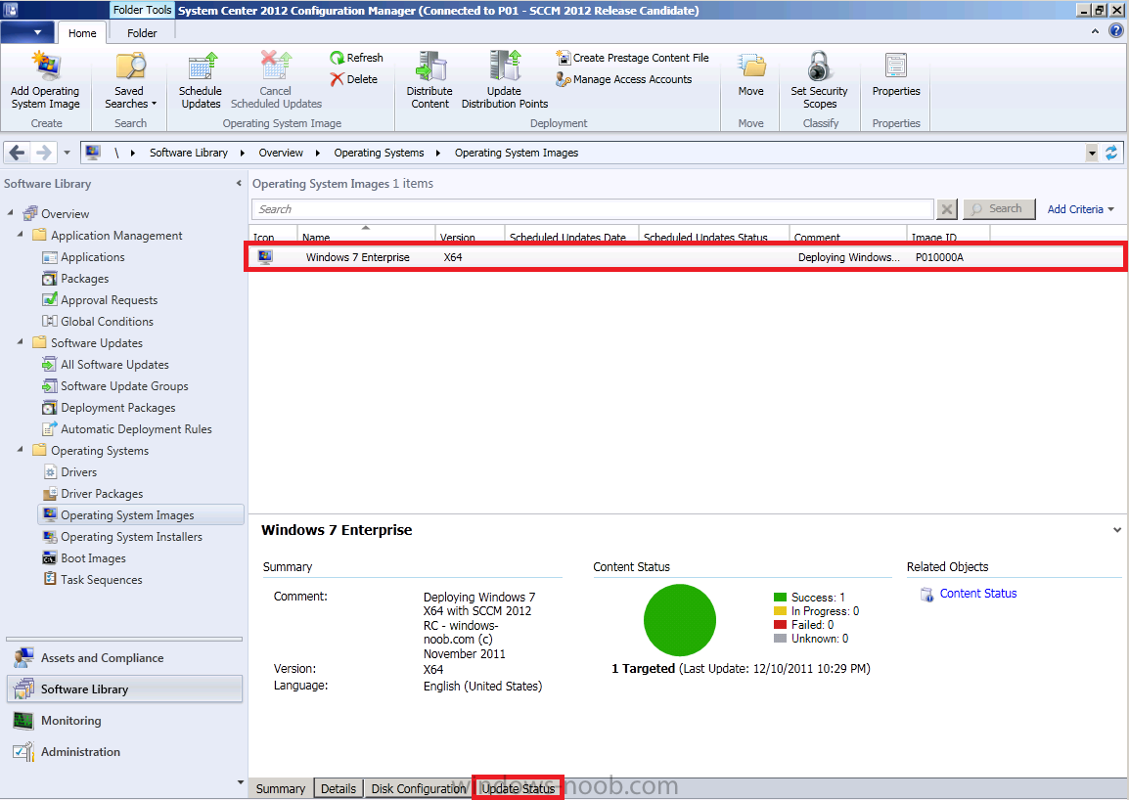Open the Monitoring workspace

124,720
